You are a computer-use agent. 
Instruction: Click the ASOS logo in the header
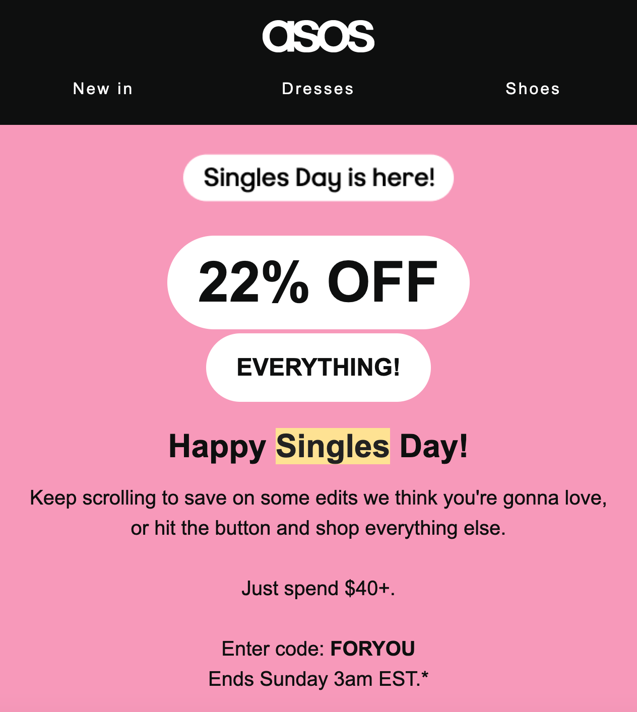pos(318,36)
